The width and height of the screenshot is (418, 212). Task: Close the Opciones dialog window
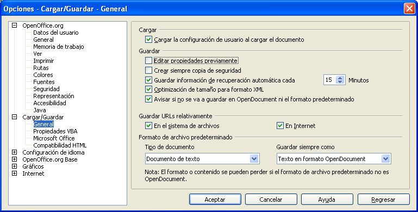[x=409, y=9]
